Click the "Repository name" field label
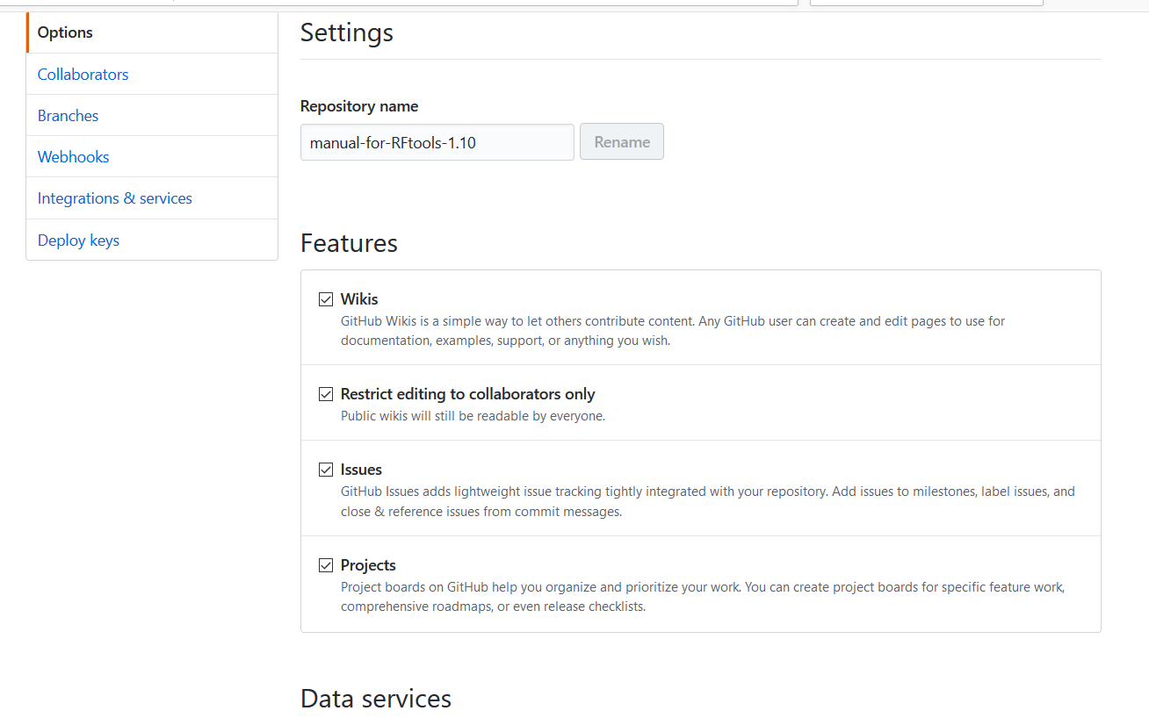The image size is (1149, 725). coord(359,106)
